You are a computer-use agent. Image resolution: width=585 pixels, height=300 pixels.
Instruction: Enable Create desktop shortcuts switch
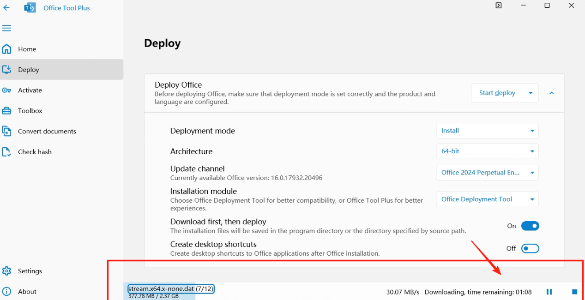pos(530,248)
